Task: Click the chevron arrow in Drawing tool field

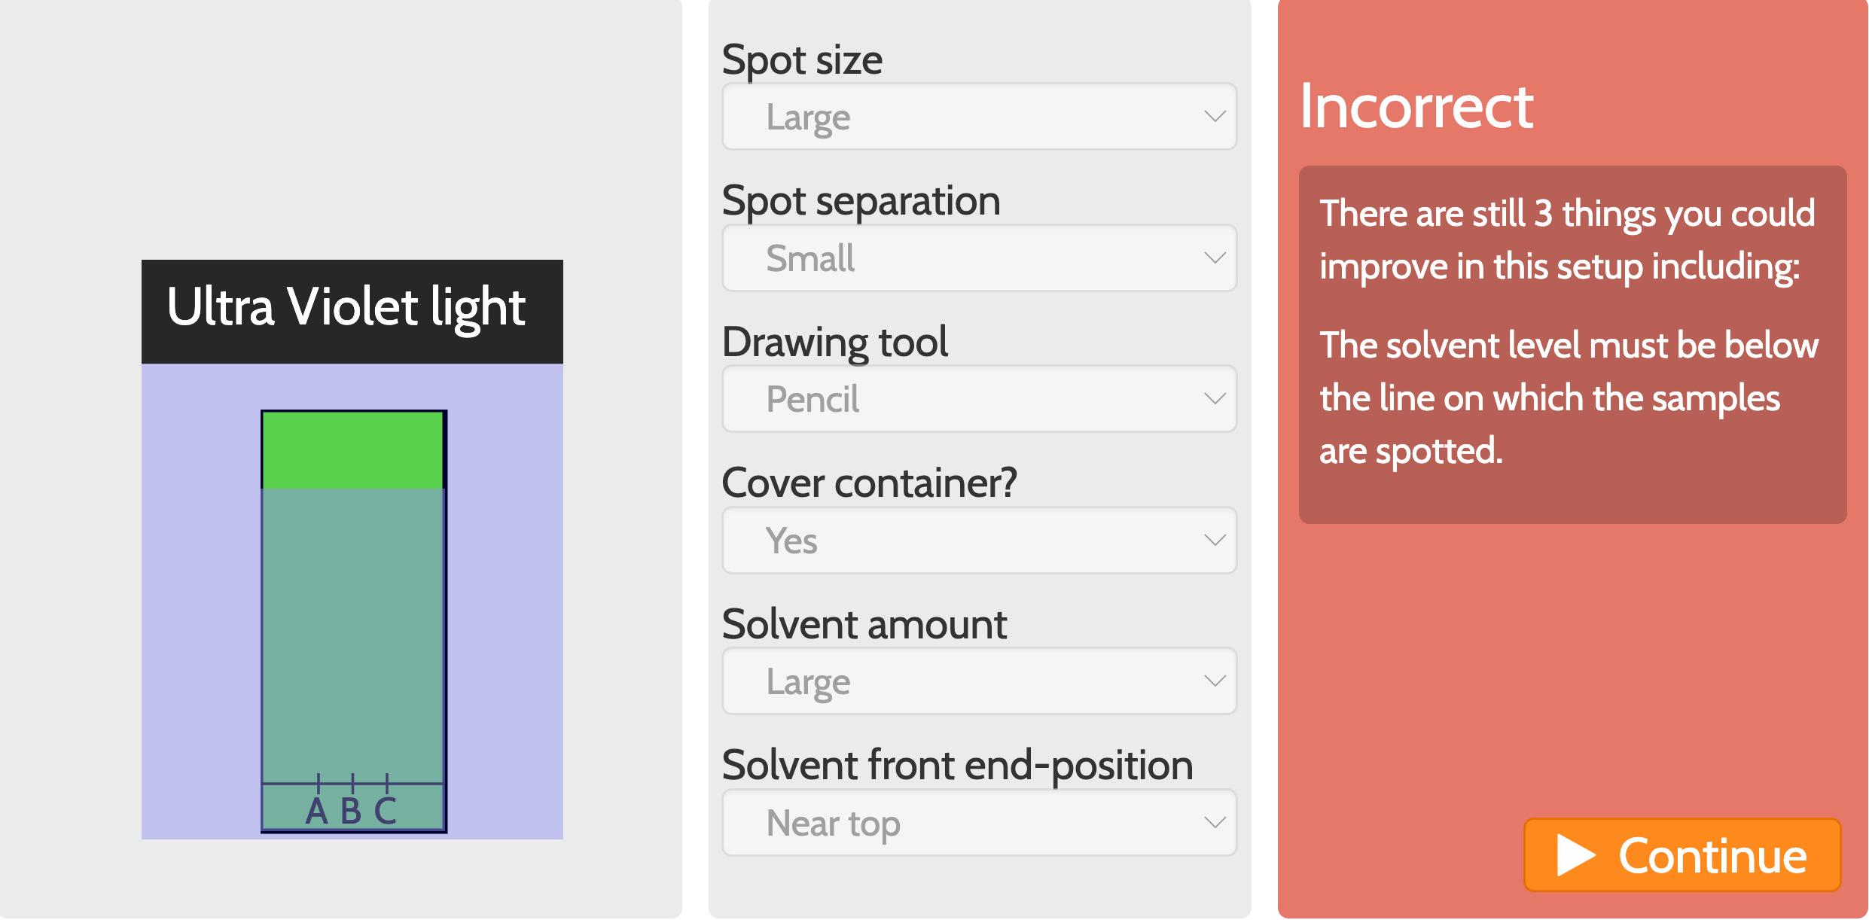Action: [x=1215, y=399]
